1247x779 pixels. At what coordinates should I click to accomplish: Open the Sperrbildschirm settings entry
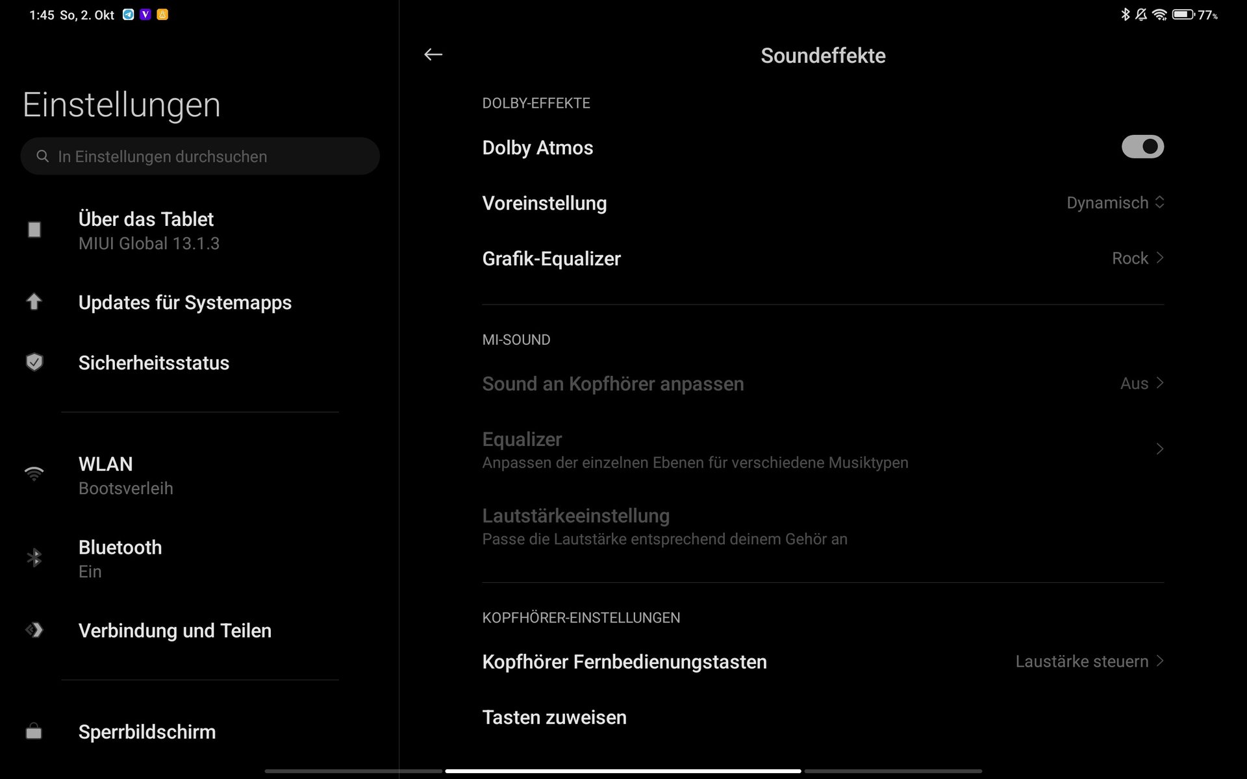(x=147, y=732)
